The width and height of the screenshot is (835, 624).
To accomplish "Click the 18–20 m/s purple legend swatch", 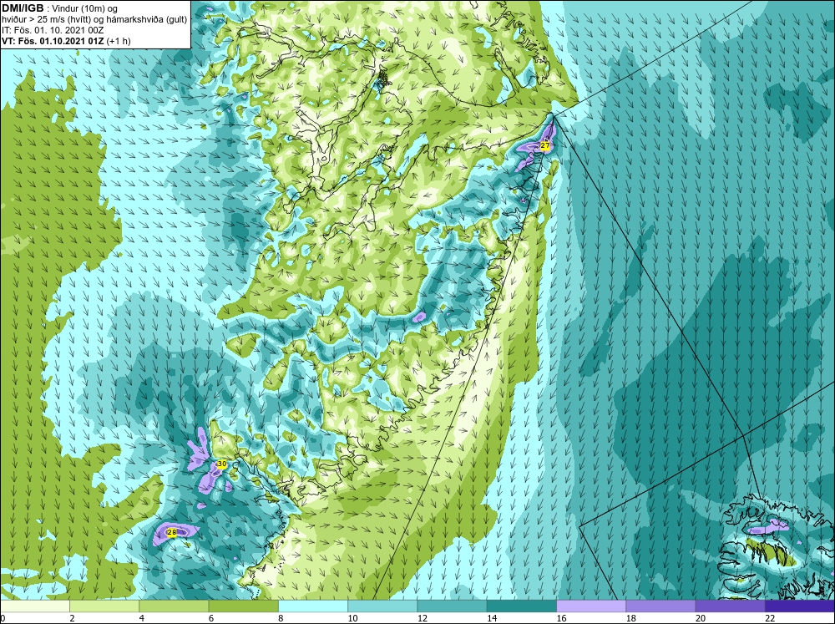I will 660,606.
